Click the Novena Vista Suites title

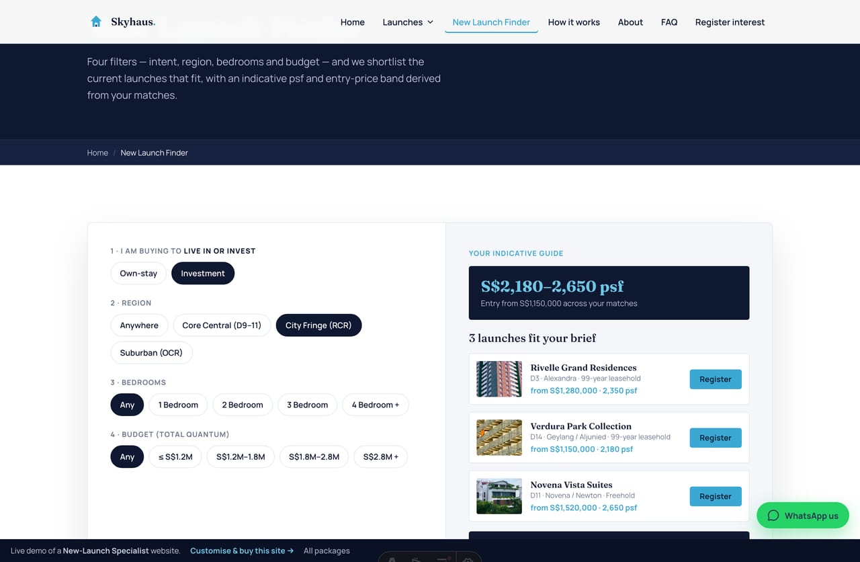pos(571,485)
